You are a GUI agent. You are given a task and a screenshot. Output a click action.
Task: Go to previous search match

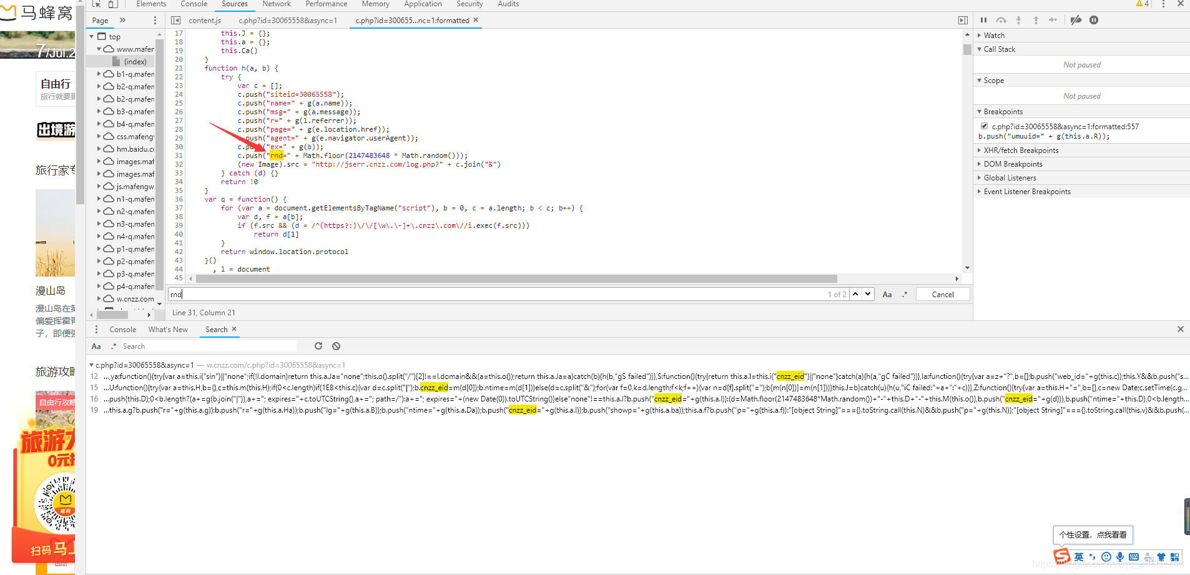pyautogui.click(x=855, y=294)
